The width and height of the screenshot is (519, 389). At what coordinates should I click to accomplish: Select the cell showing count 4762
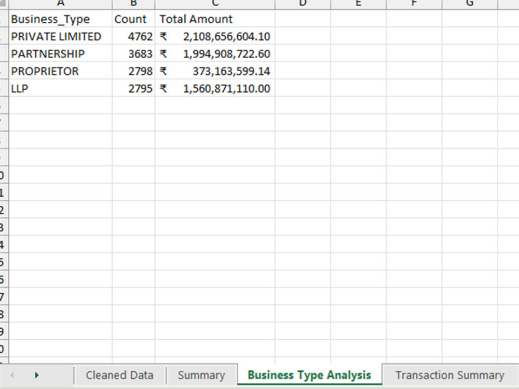click(x=133, y=36)
